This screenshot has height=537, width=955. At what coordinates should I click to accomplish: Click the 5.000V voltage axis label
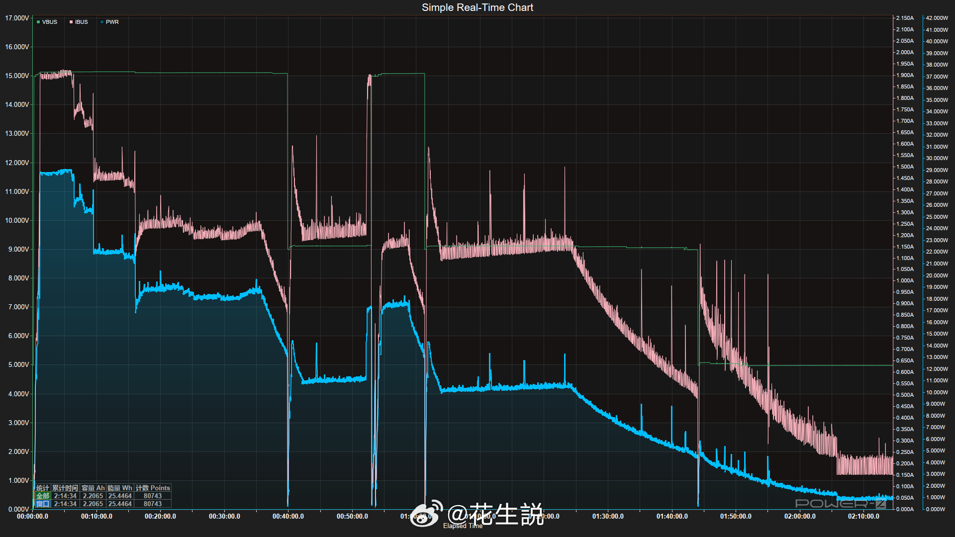tap(18, 364)
